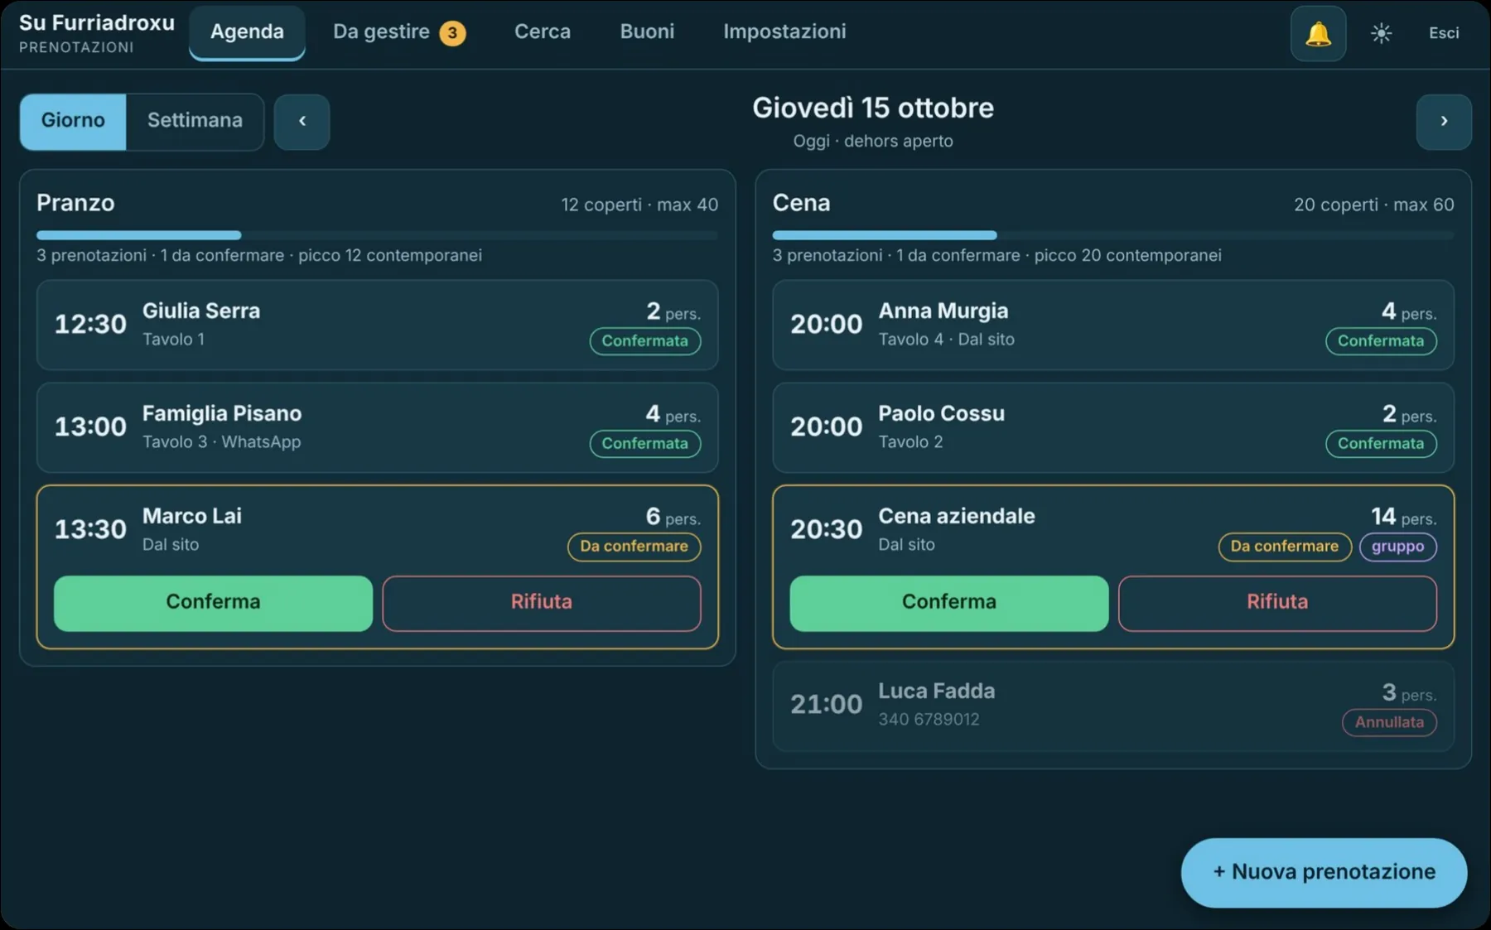
Task: Click '20 coperti · max 60' text
Action: (1374, 205)
